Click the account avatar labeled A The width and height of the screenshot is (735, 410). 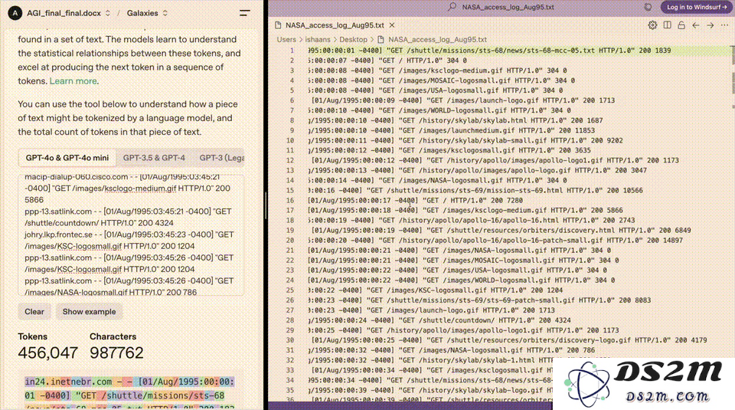coord(15,13)
